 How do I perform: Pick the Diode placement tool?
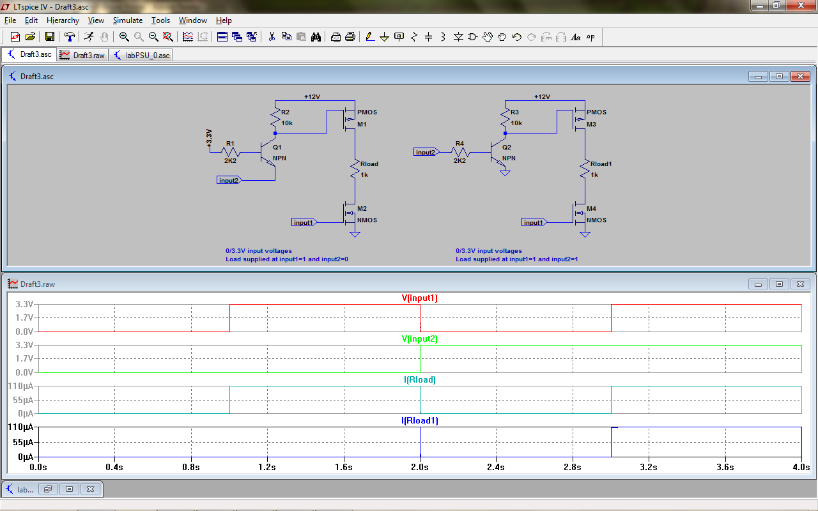[458, 37]
